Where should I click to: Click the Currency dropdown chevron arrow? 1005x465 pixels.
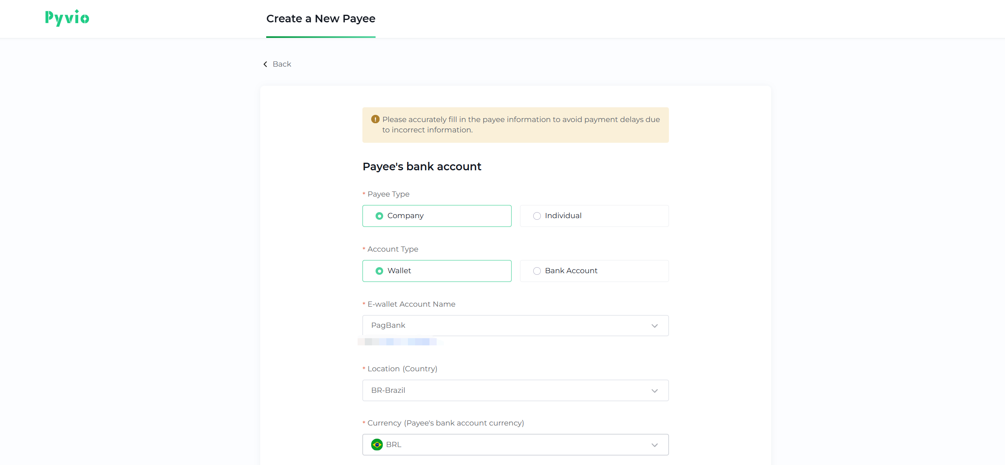tap(655, 445)
